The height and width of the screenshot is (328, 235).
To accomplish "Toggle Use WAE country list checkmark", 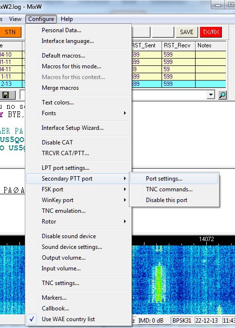I will point(32,319).
